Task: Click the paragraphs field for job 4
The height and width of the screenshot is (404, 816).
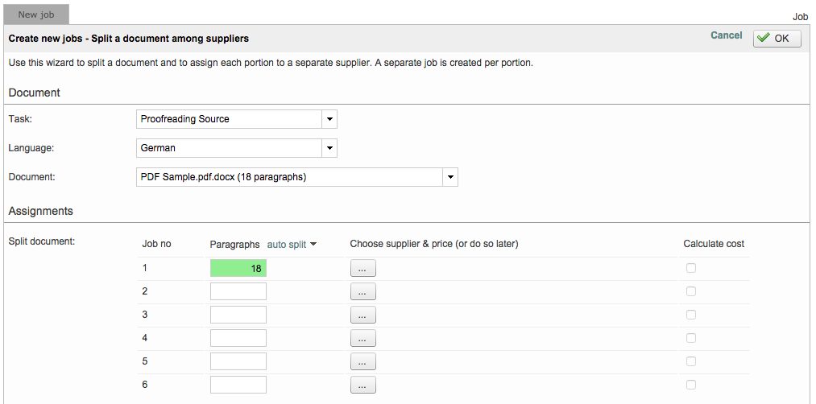Action: (238, 339)
